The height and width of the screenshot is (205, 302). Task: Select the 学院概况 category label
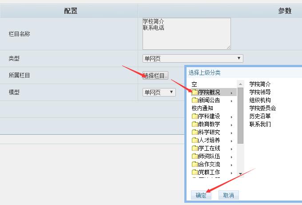pyautogui.click(x=209, y=92)
